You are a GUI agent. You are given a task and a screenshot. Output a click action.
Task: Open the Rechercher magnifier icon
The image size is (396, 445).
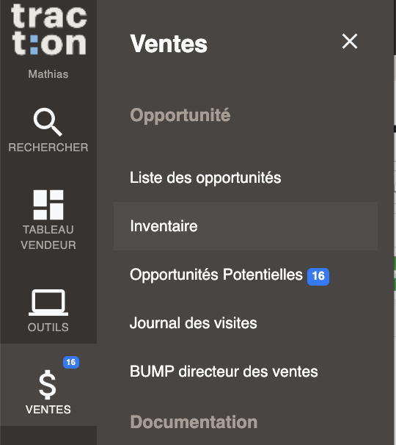click(x=48, y=122)
